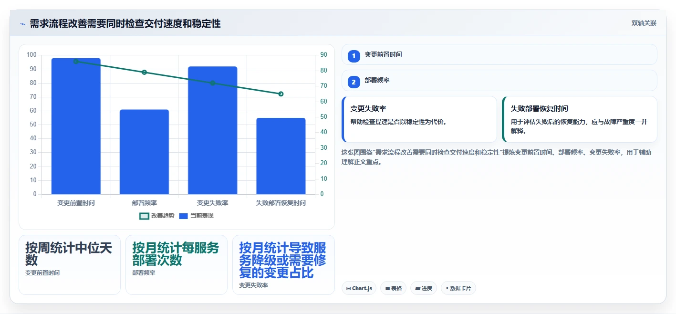
Task: Click the 数据卡片 tag
Action: tap(458, 288)
